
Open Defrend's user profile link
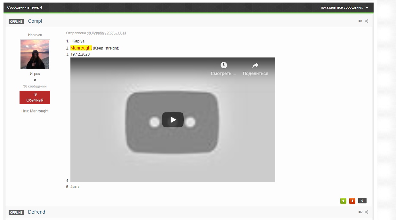click(x=36, y=212)
